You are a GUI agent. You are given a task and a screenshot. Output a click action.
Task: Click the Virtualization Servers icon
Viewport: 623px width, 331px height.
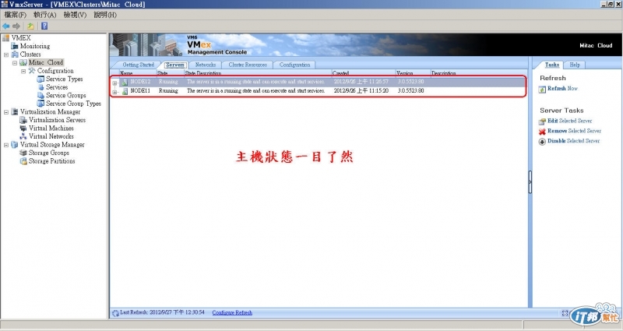point(23,120)
